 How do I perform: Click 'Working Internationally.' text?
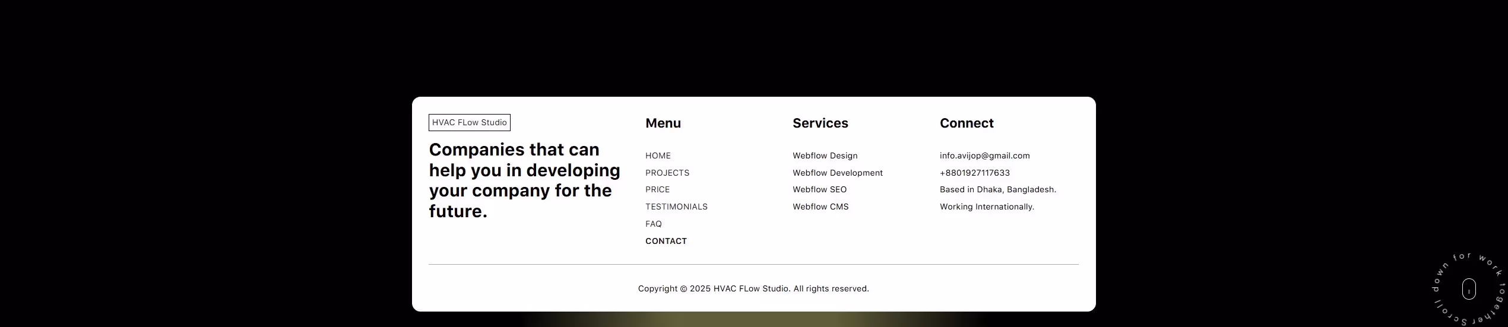[x=987, y=207]
